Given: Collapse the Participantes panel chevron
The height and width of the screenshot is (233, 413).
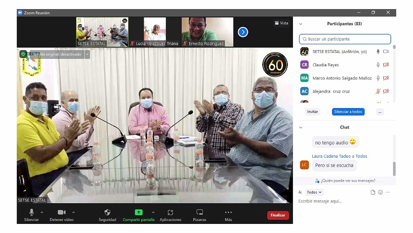Looking at the screenshot, I should pos(301,24).
